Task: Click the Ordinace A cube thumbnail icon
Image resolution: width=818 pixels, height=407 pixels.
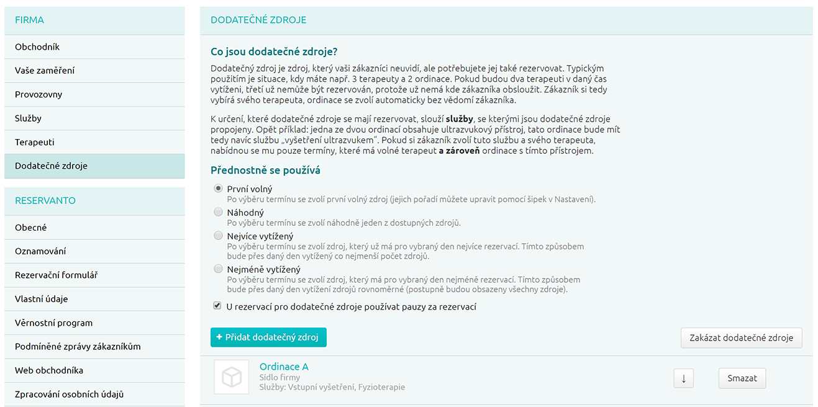Action: coord(231,377)
